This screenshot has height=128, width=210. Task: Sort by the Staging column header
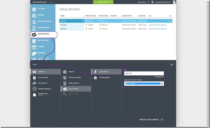pyautogui.click(x=114, y=16)
